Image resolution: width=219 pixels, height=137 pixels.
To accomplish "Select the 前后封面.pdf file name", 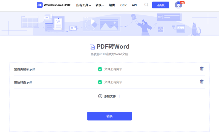I will [x=23, y=82].
